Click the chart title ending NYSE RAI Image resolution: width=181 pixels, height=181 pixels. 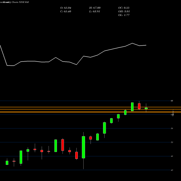(14, 2)
